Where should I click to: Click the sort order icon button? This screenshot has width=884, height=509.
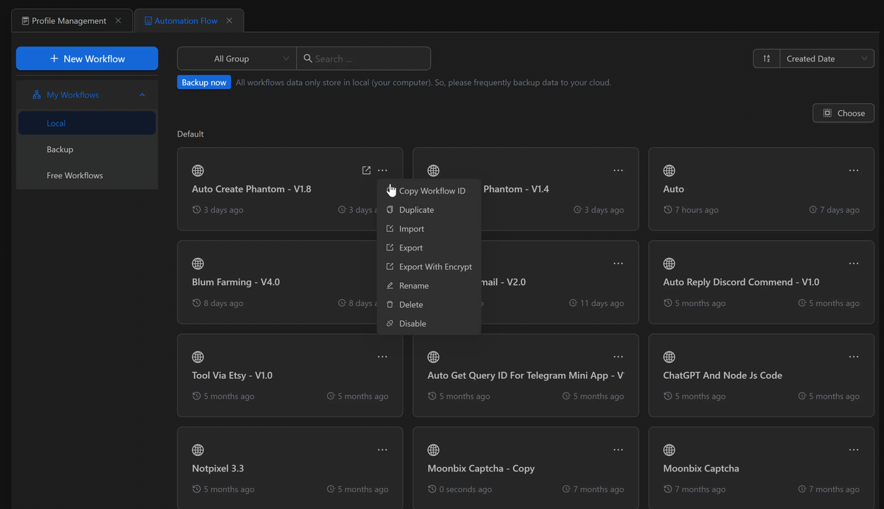point(767,59)
